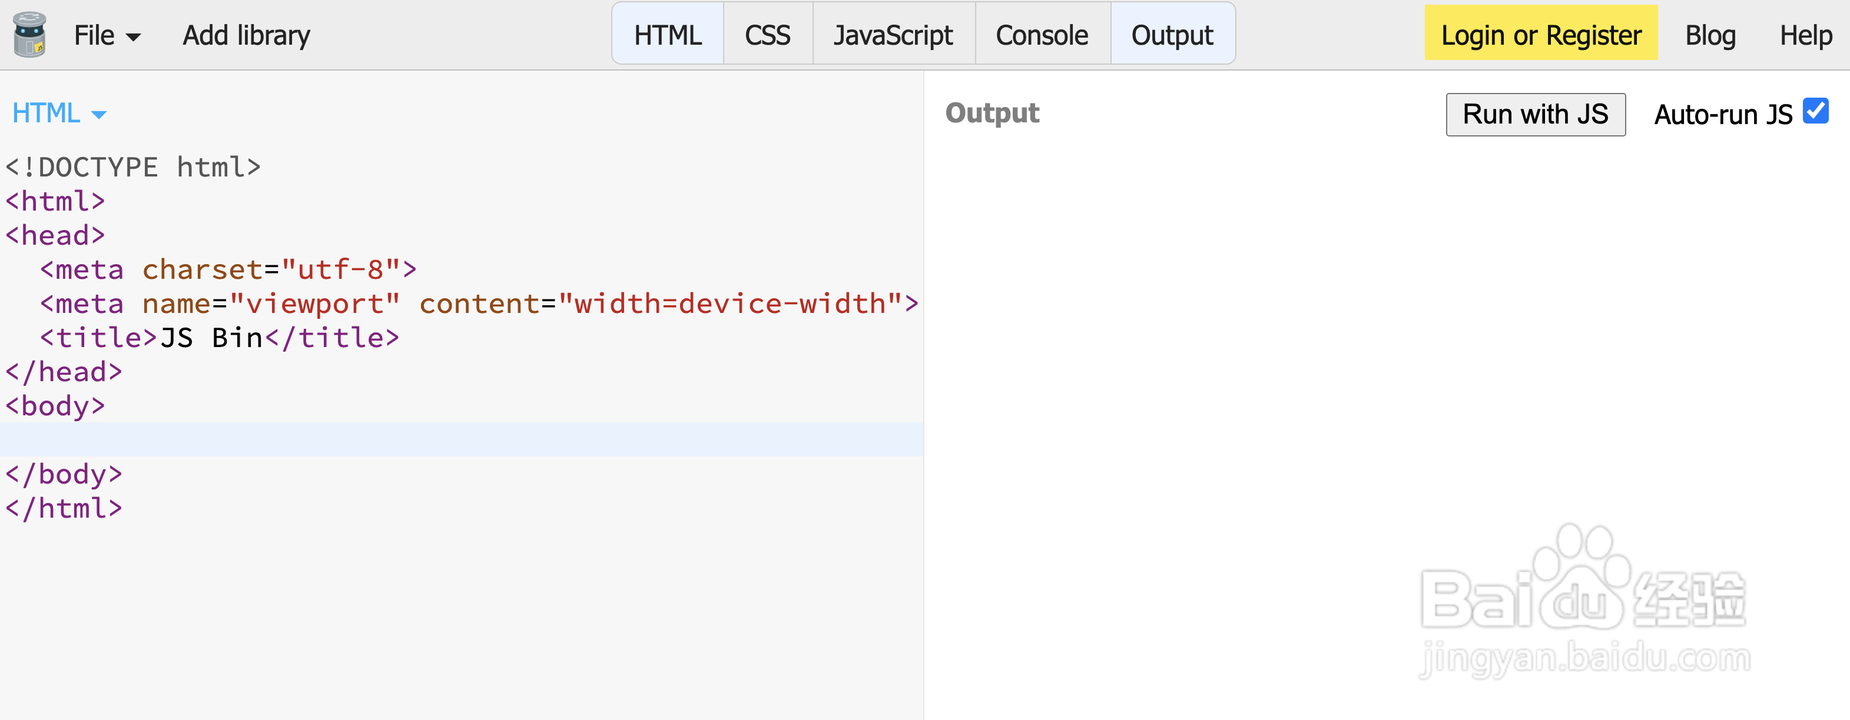Viewport: 1850px width, 720px height.
Task: Toggle the HTML panel tab
Action: [x=667, y=35]
